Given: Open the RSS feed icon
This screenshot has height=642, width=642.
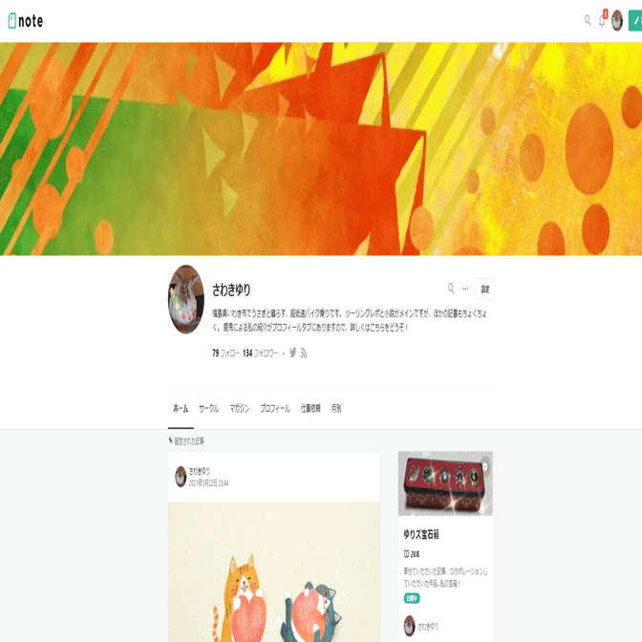Looking at the screenshot, I should (x=304, y=353).
